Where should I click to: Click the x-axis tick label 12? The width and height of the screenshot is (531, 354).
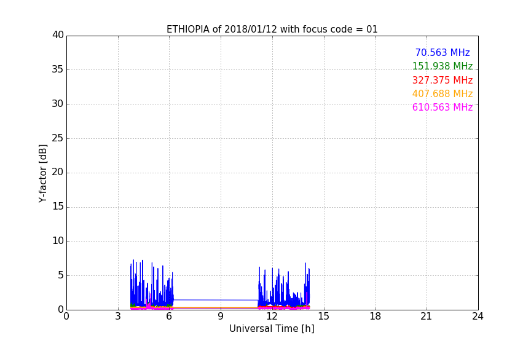click(x=272, y=317)
